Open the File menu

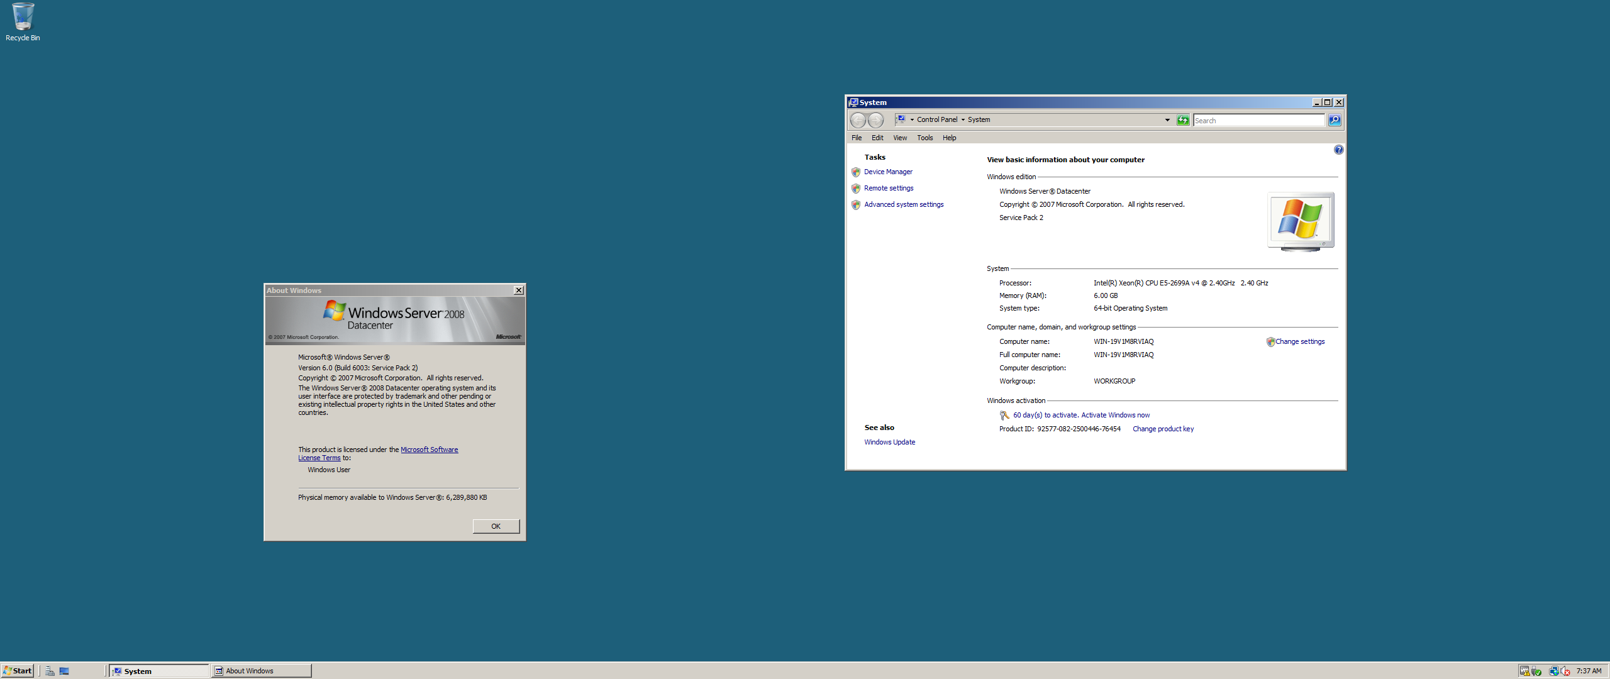(x=857, y=138)
